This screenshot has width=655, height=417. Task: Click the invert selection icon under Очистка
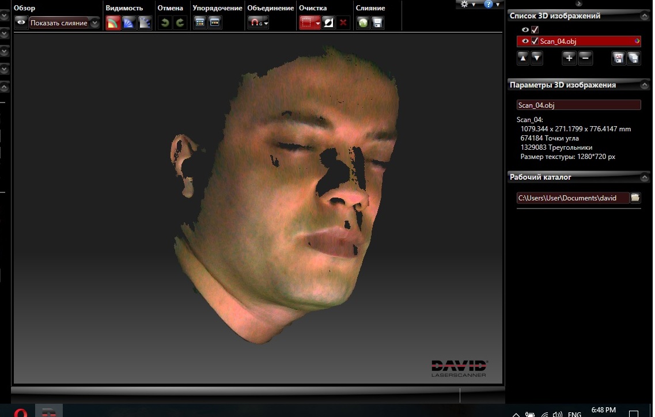tap(328, 23)
